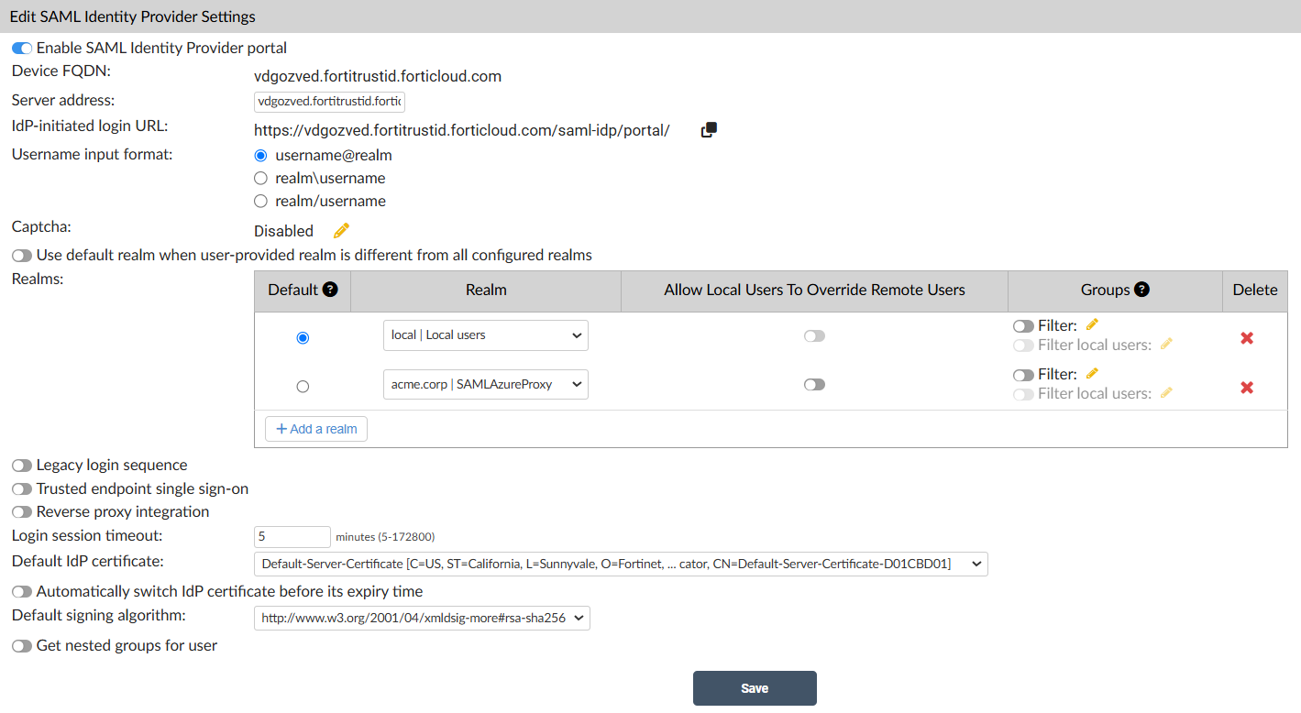
Task: Edit Filter local users for the local realm
Action: point(1165,344)
